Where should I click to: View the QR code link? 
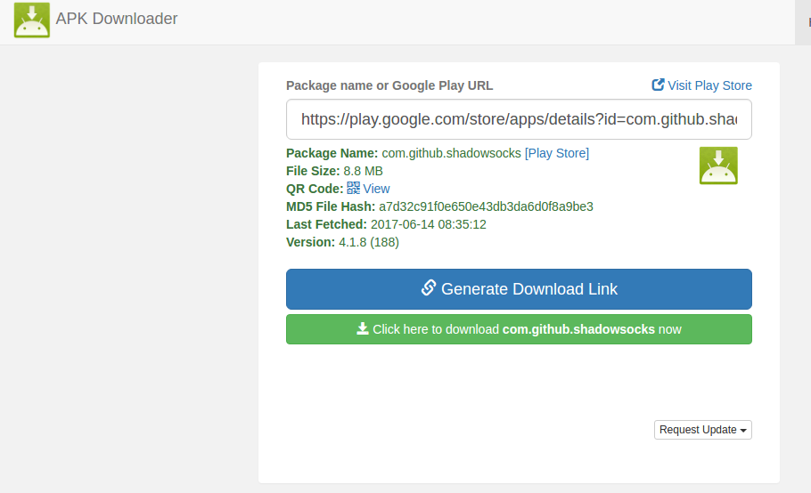[376, 189]
